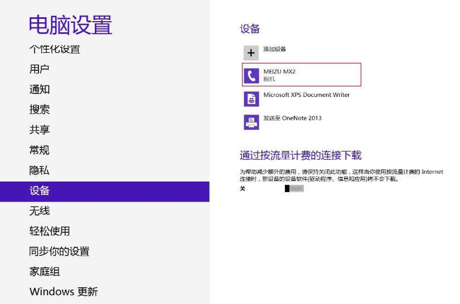Screen dimensions: 460x304
Task: Click the 通过按流量计费的连接下载 heading
Action: click(301, 155)
